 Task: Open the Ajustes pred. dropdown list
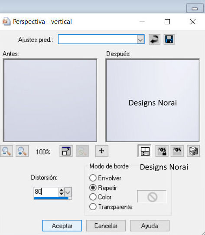click(x=140, y=40)
